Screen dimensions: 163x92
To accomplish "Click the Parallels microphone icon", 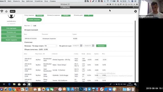I will click(x=113, y=4).
